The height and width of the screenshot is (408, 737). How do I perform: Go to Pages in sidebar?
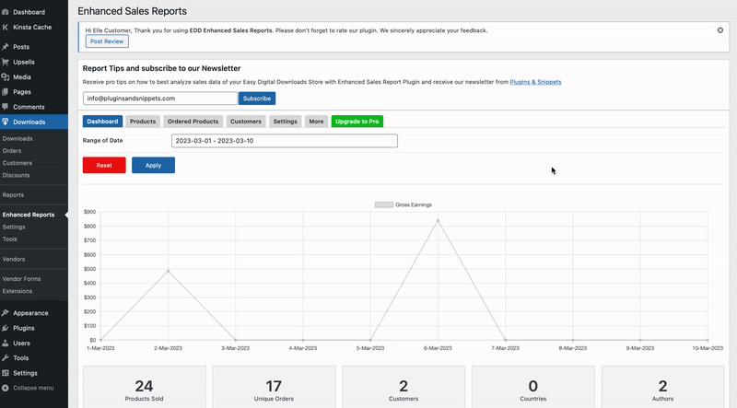tap(22, 92)
